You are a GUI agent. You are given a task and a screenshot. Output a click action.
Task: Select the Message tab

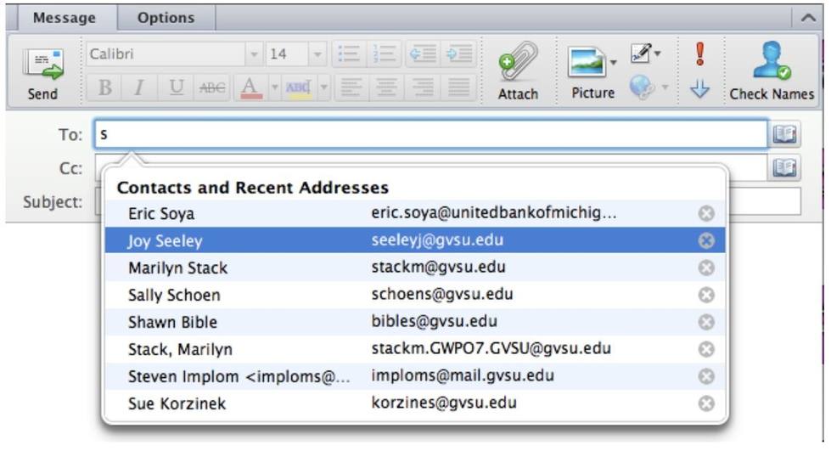tap(64, 18)
